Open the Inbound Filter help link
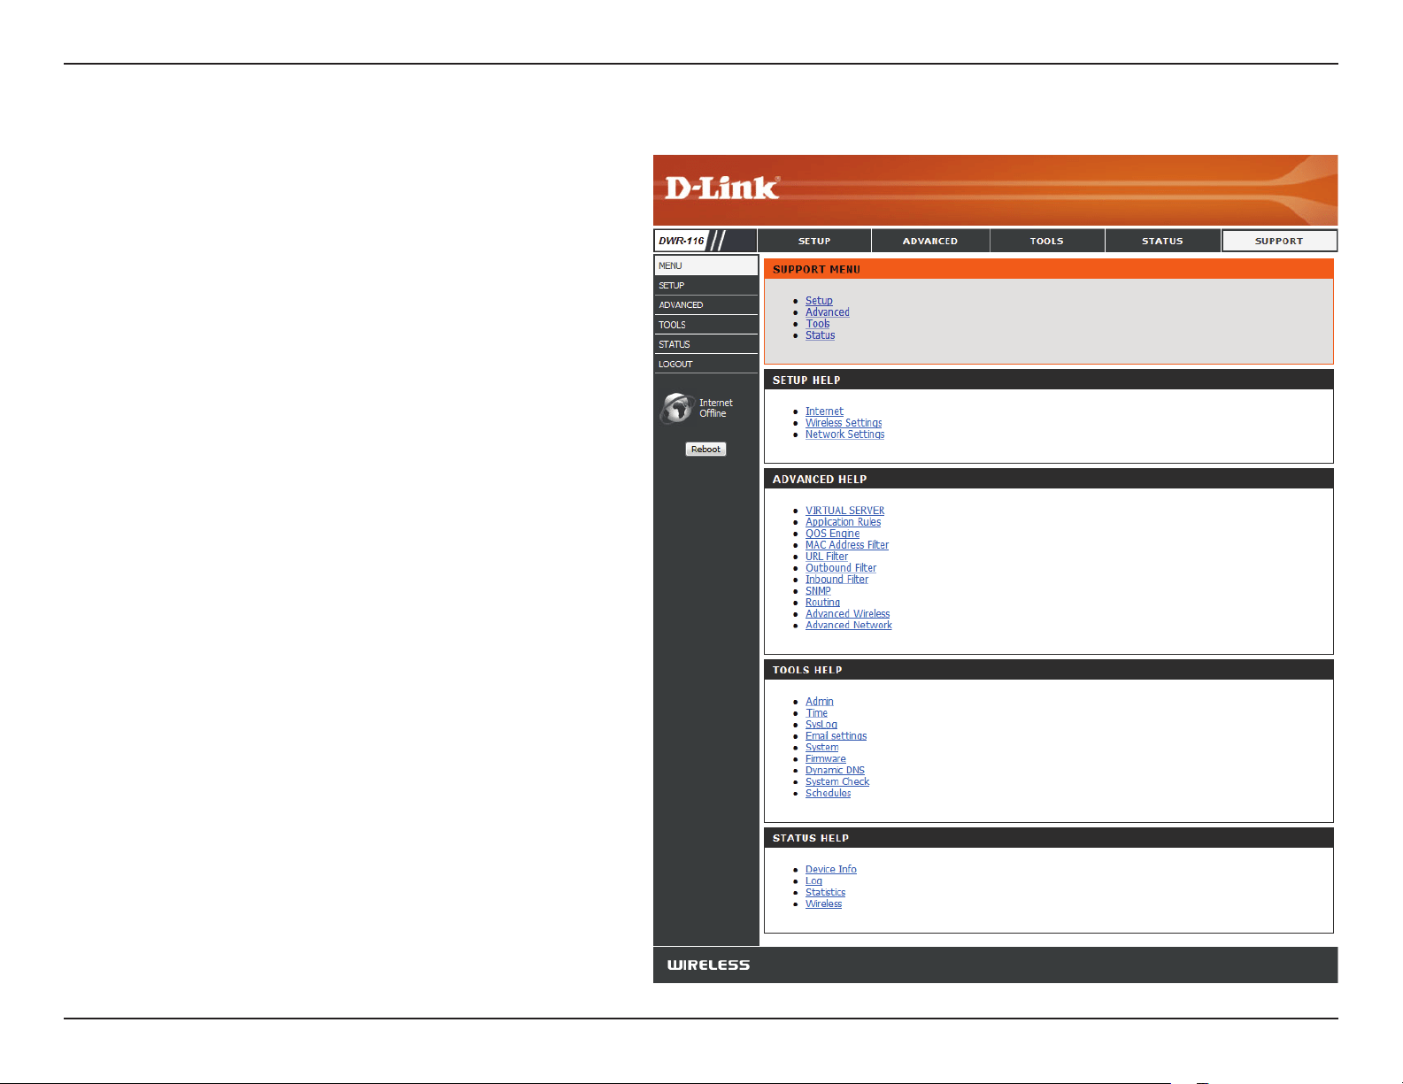Image resolution: width=1403 pixels, height=1084 pixels. pos(836,580)
